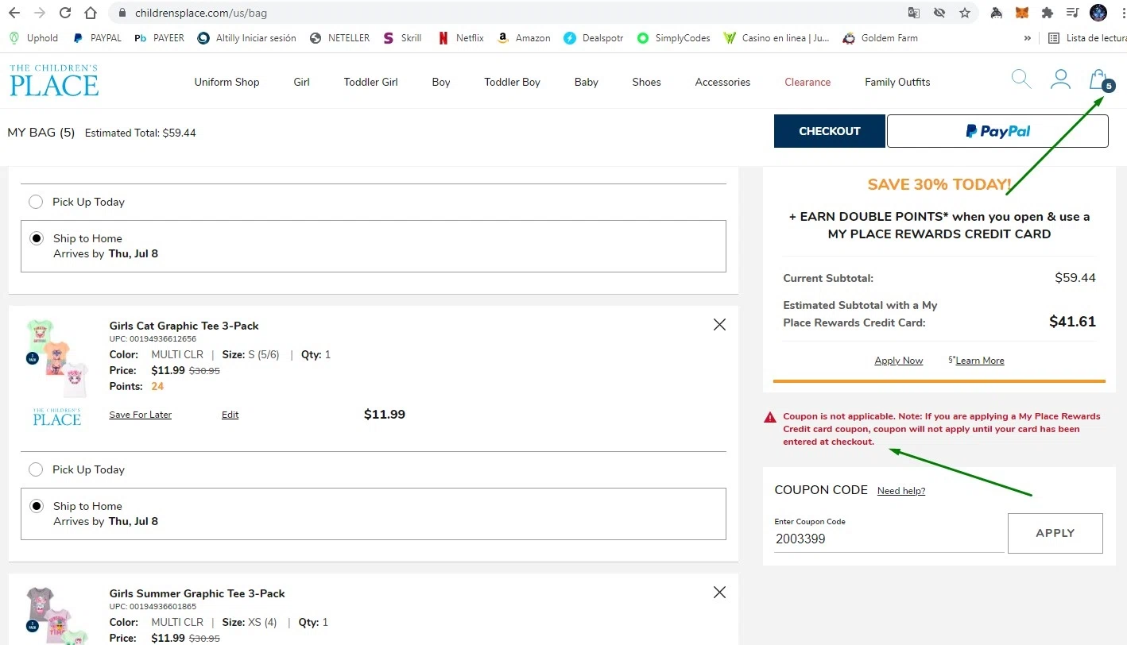Open the Dealspotr bookmark
This screenshot has height=645, width=1127.
click(x=594, y=37)
